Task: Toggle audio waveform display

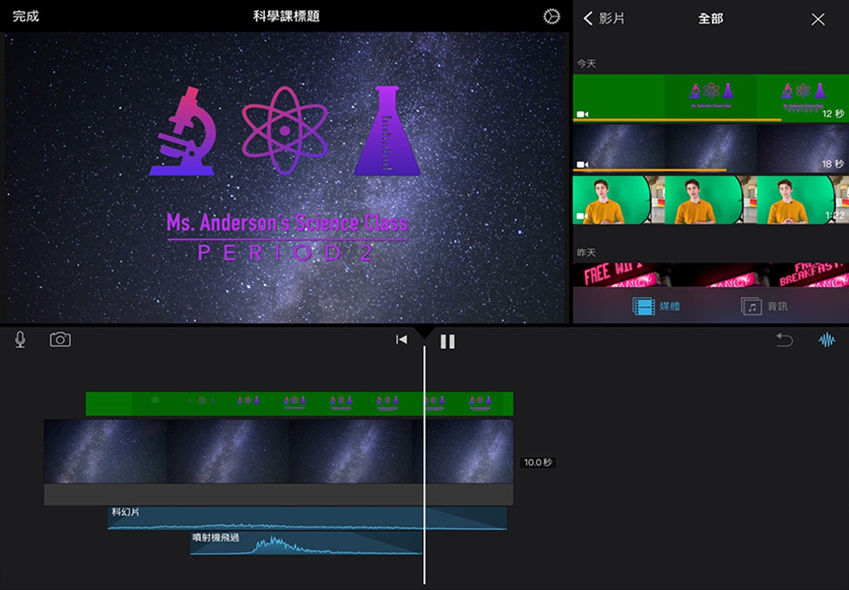Action: point(827,340)
